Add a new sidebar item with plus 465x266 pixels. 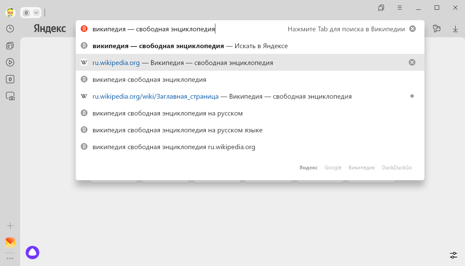click(x=10, y=226)
